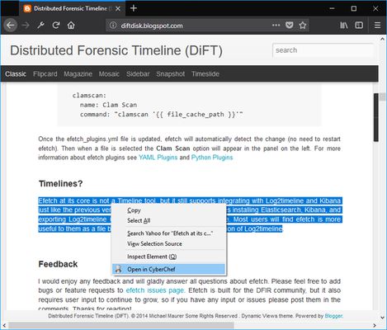The height and width of the screenshot is (330, 387).
Task: Reload the page with the refresh icon
Action: (x=56, y=26)
